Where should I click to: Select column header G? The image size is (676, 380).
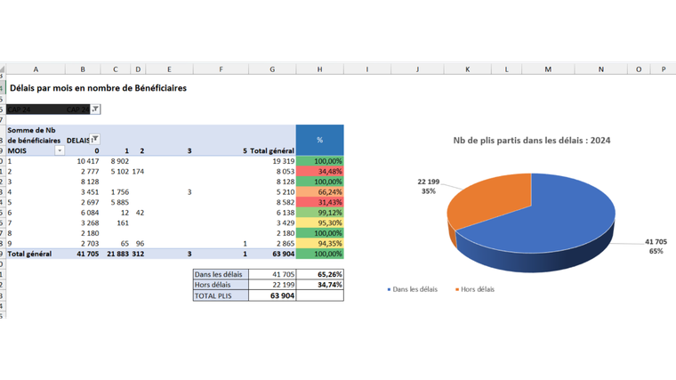point(272,69)
